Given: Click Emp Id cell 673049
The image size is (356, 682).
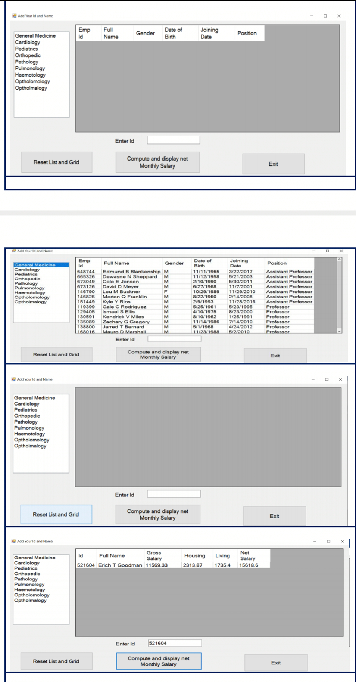Looking at the screenshot, I should 88,282.
